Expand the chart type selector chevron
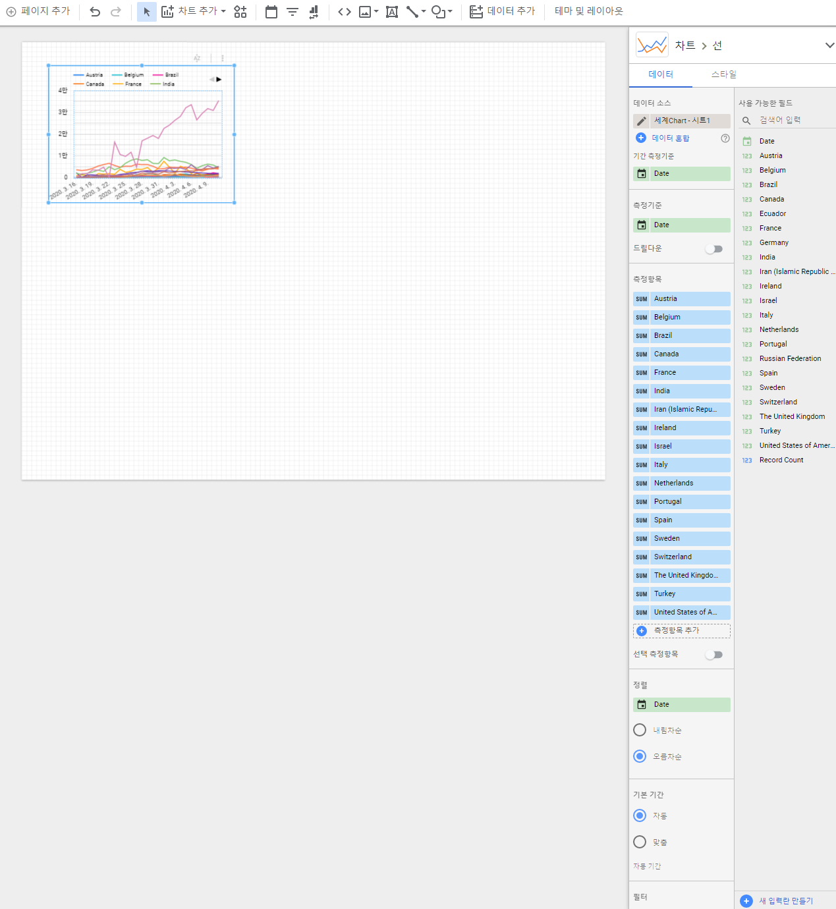The image size is (836, 909). point(829,45)
